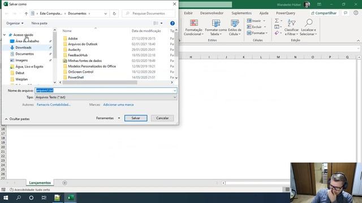The height and width of the screenshot is (203, 362).
Task: Select Modelos Personalizados do Office folder
Action: pos(92,67)
